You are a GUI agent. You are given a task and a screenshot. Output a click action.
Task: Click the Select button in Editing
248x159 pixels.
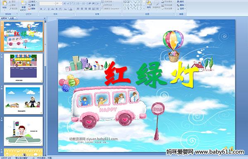tap(181, 9)
